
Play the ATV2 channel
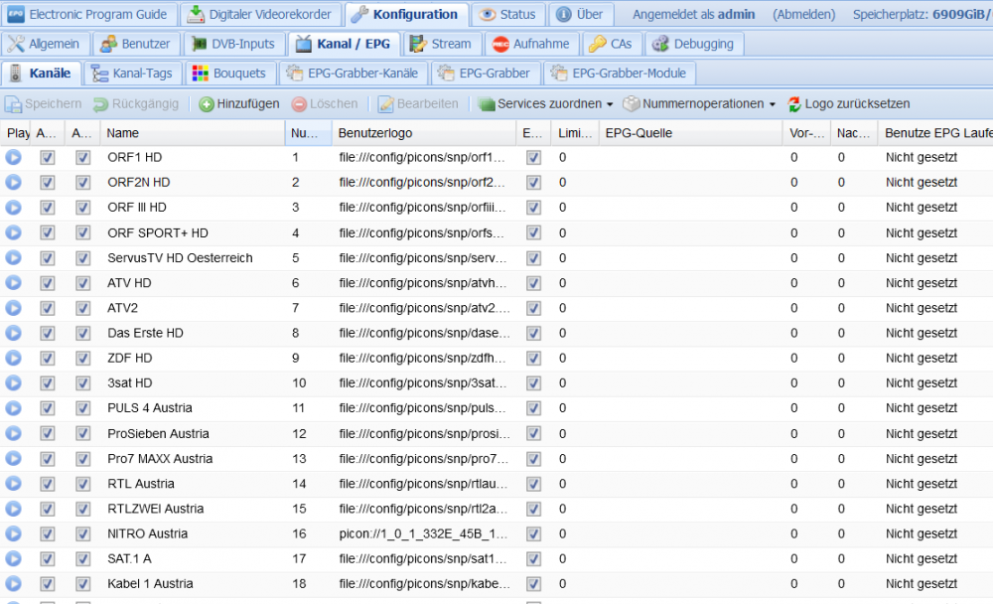click(13, 308)
